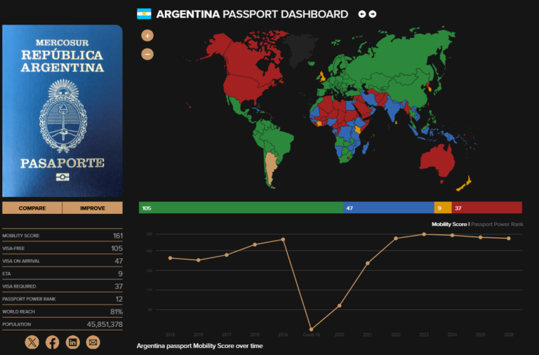Switch chart to Passport Power Rank

[497, 225]
